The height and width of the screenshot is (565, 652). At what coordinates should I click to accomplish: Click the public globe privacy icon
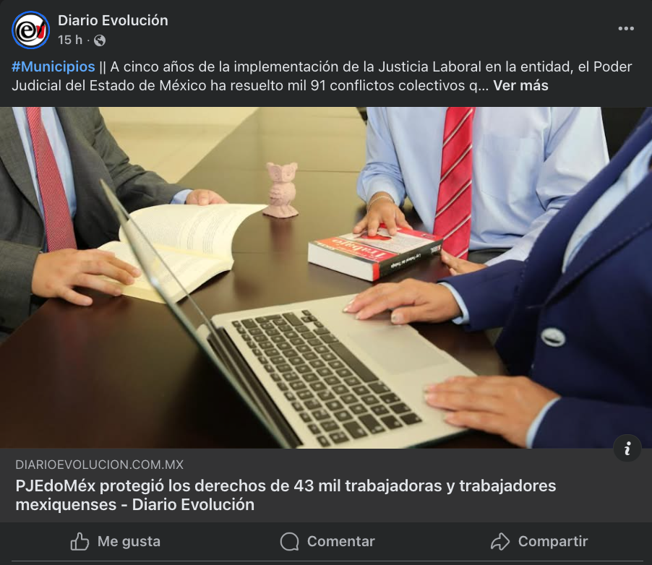pyautogui.click(x=100, y=40)
